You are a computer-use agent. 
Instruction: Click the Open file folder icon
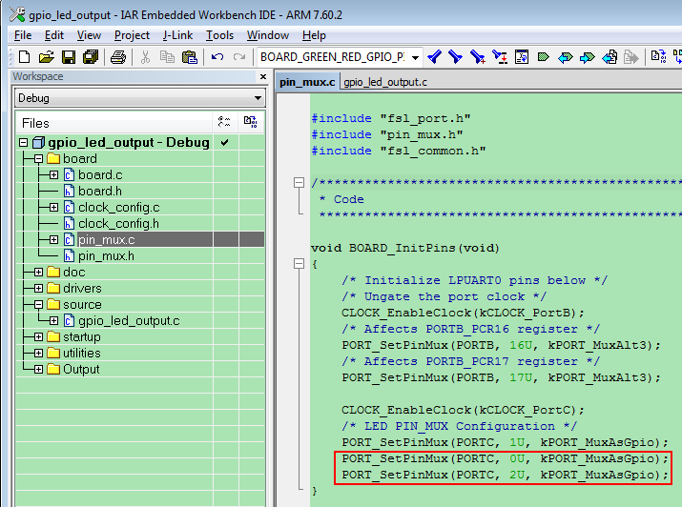(x=47, y=57)
